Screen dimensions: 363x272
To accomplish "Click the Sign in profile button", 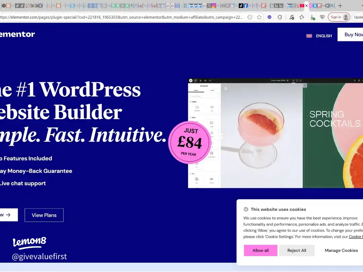I will 339,17.
